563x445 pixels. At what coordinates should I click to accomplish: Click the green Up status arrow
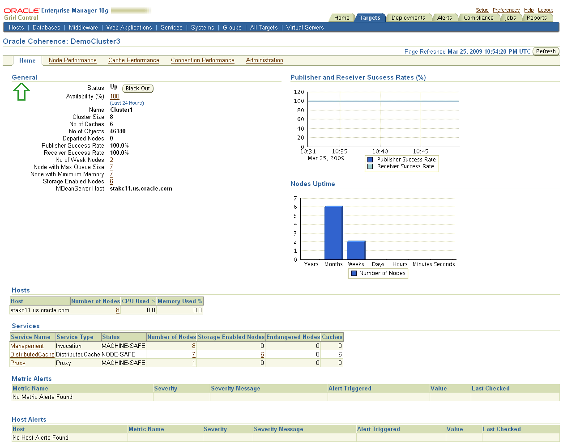[21, 92]
